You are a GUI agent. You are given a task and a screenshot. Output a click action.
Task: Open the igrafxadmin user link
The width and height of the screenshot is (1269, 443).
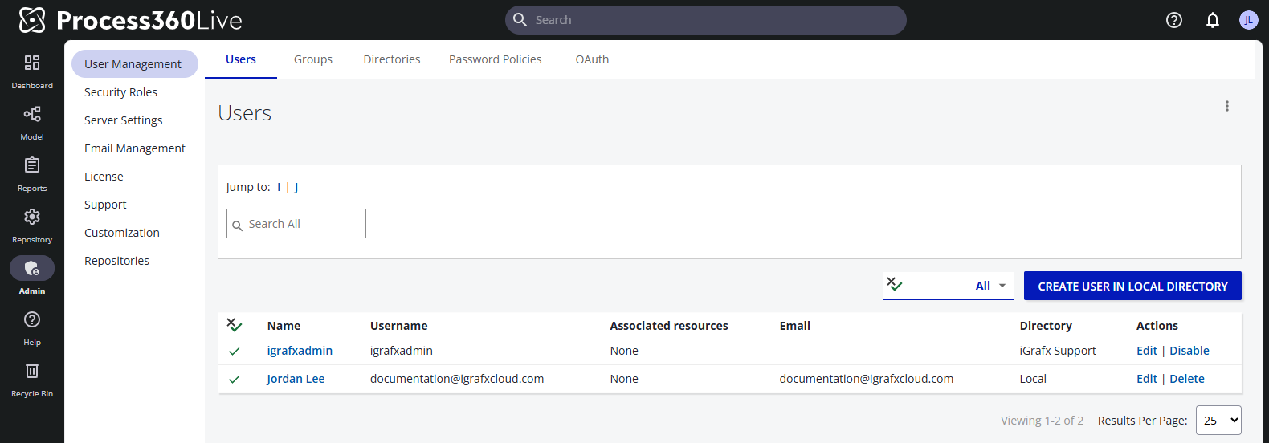[x=300, y=351]
